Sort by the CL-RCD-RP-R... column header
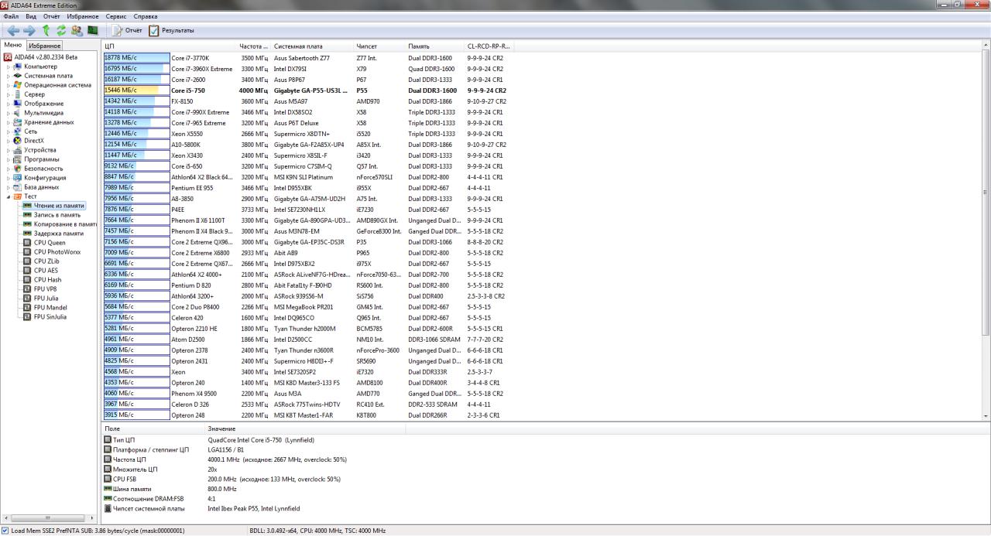 pos(489,46)
